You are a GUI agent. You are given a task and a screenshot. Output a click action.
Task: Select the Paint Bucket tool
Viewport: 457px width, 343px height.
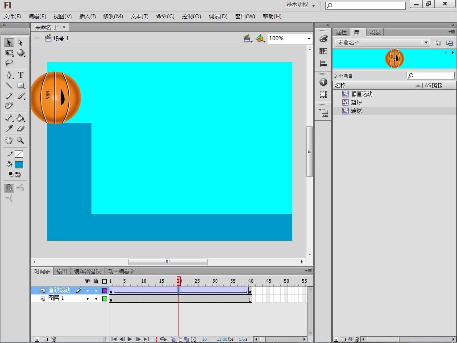point(21,118)
